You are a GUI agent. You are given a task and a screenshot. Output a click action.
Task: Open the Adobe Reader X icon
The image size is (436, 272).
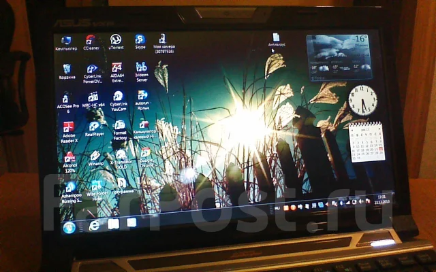(x=69, y=133)
